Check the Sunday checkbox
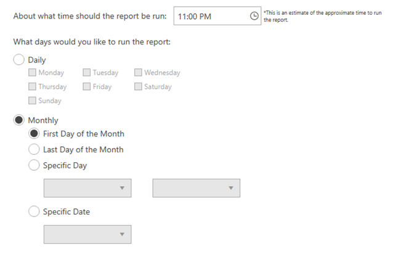The height and width of the screenshot is (259, 396). click(32, 101)
